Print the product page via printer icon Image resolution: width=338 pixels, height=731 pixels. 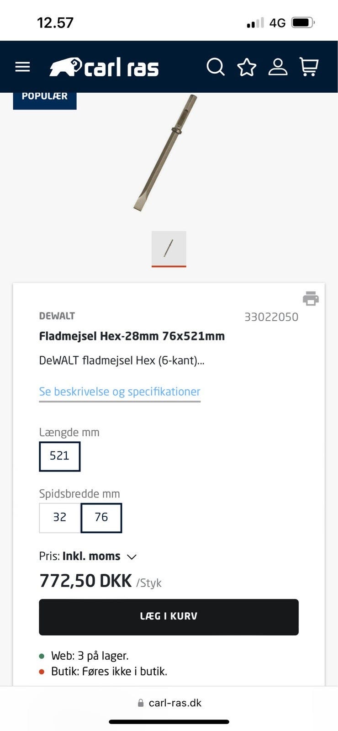[311, 298]
